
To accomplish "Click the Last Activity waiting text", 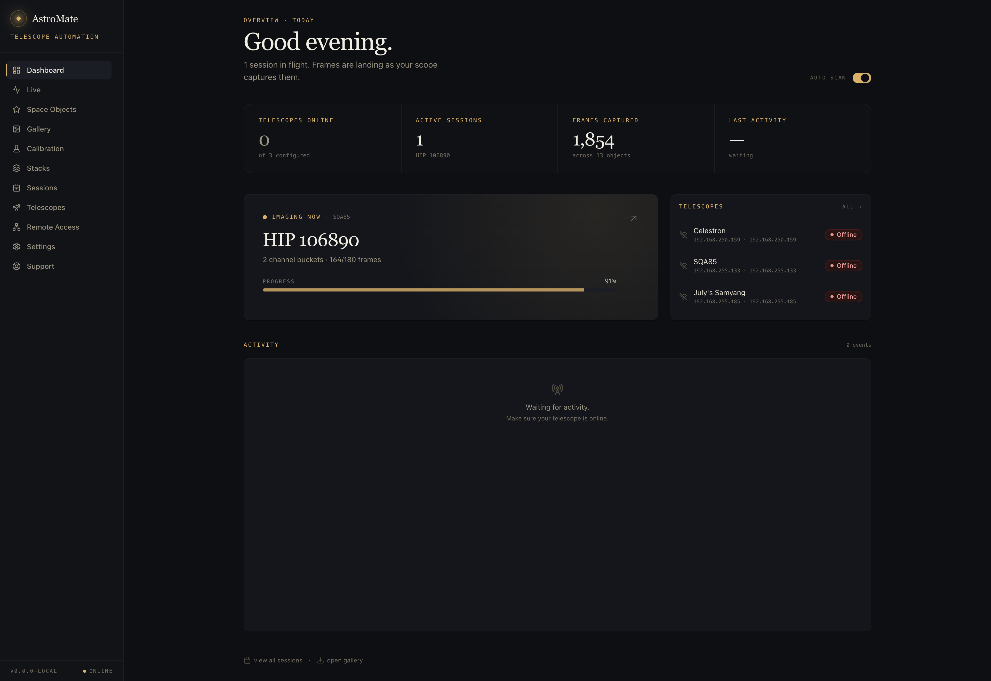I will (x=741, y=156).
